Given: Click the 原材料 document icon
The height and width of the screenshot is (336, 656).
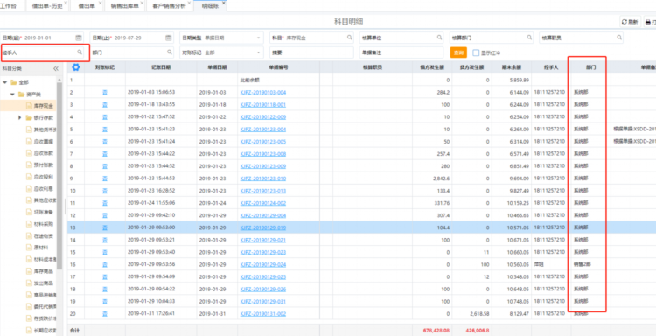Looking at the screenshot, I should 29,248.
